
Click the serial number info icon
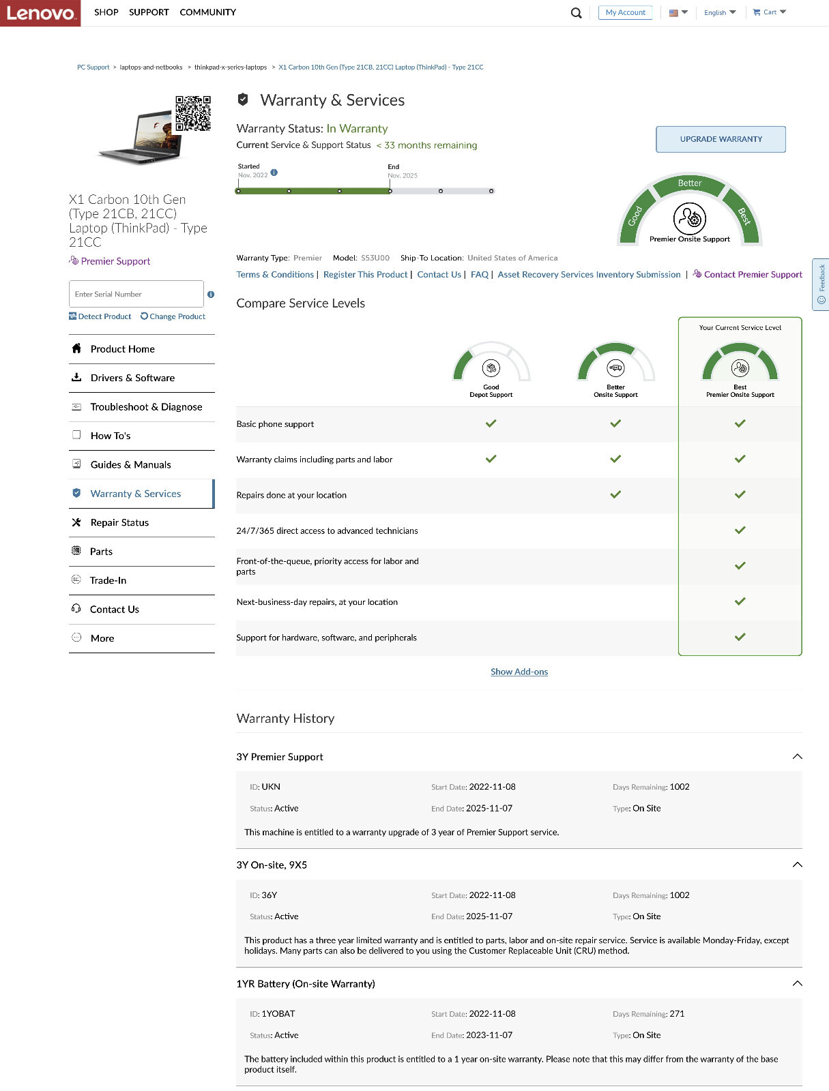click(211, 295)
